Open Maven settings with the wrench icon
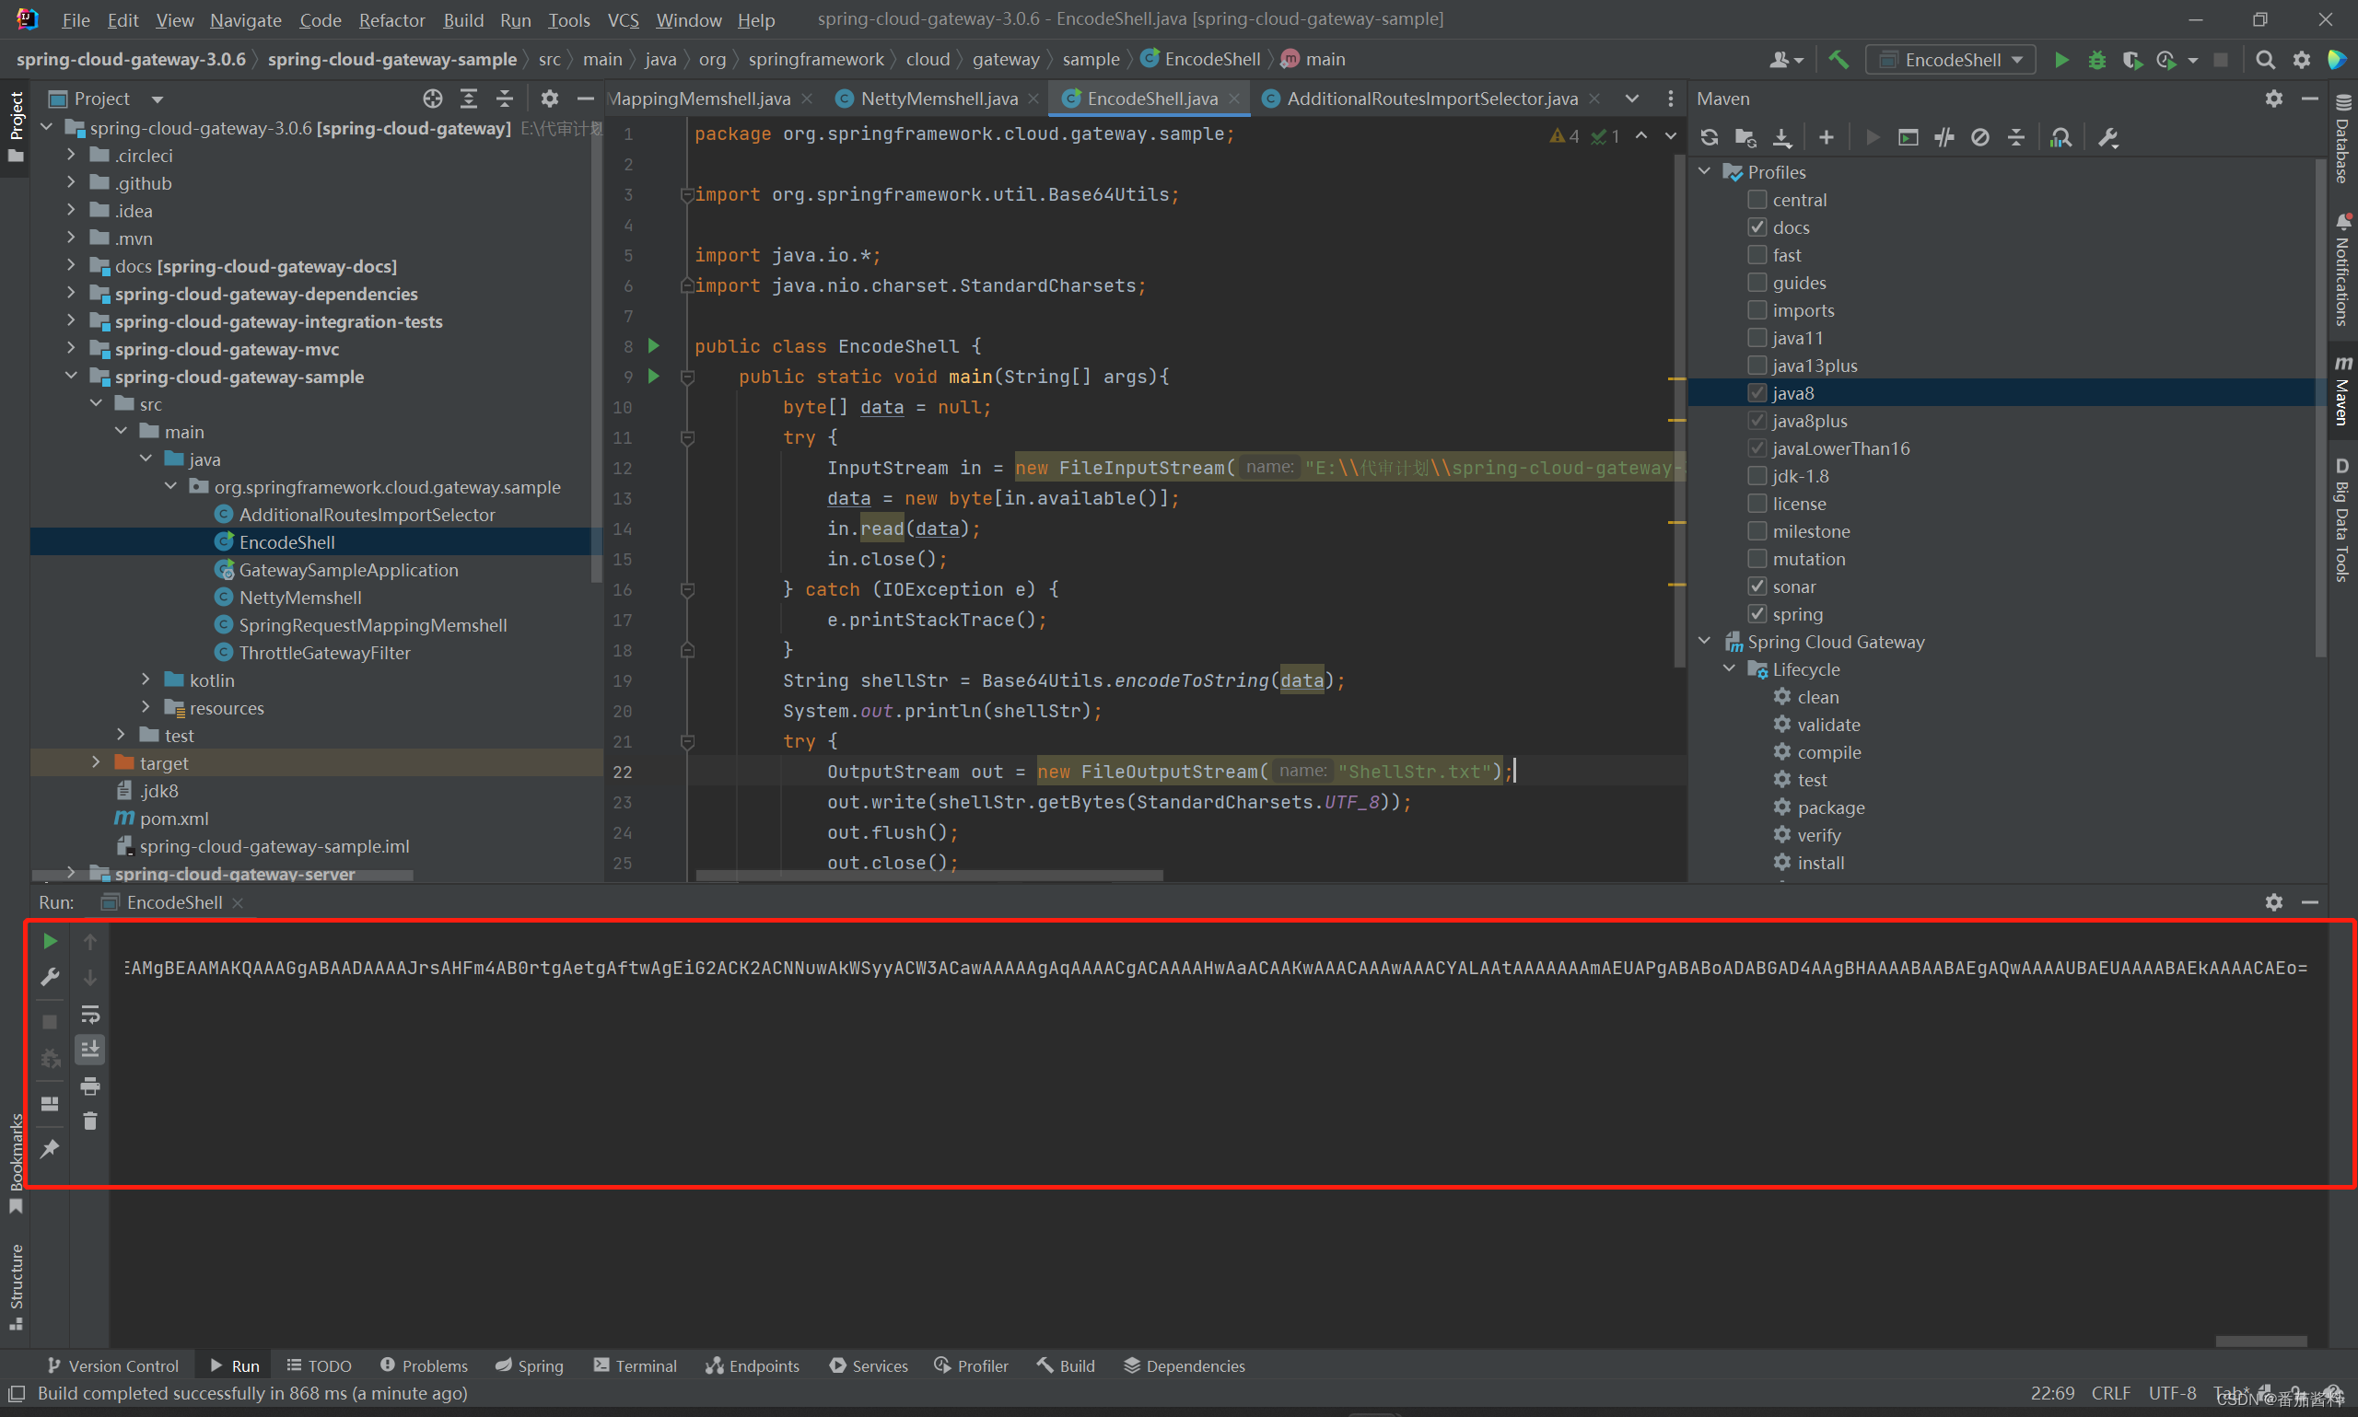 2108,137
